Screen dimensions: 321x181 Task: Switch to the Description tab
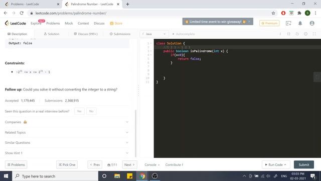pos(17,34)
